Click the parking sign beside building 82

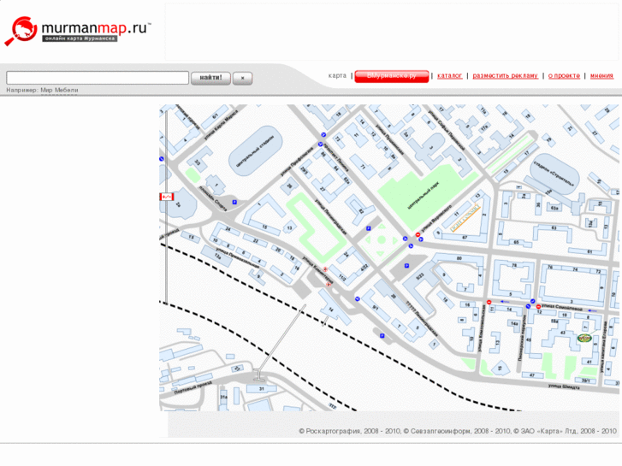(369, 228)
